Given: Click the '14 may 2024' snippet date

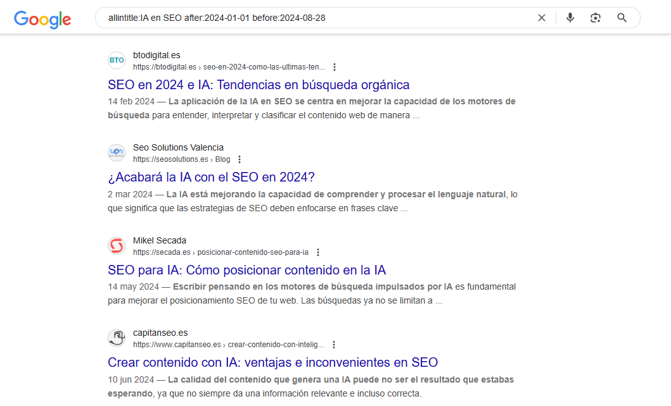Looking at the screenshot, I should coord(133,287).
